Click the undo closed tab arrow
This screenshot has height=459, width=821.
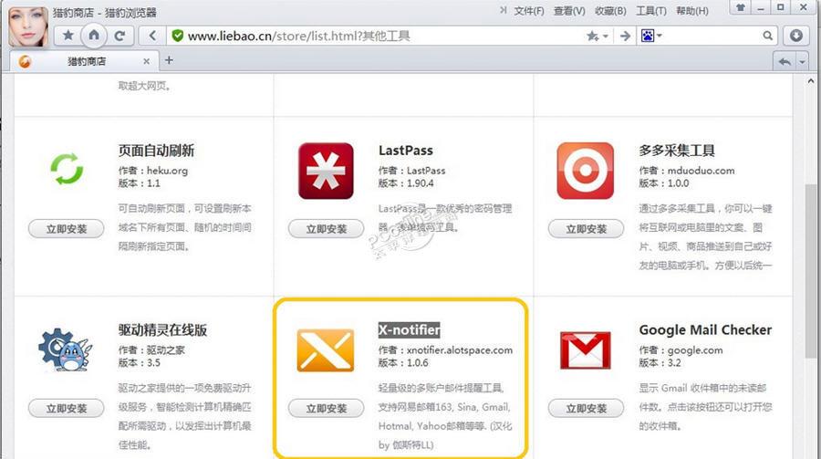tap(785, 62)
